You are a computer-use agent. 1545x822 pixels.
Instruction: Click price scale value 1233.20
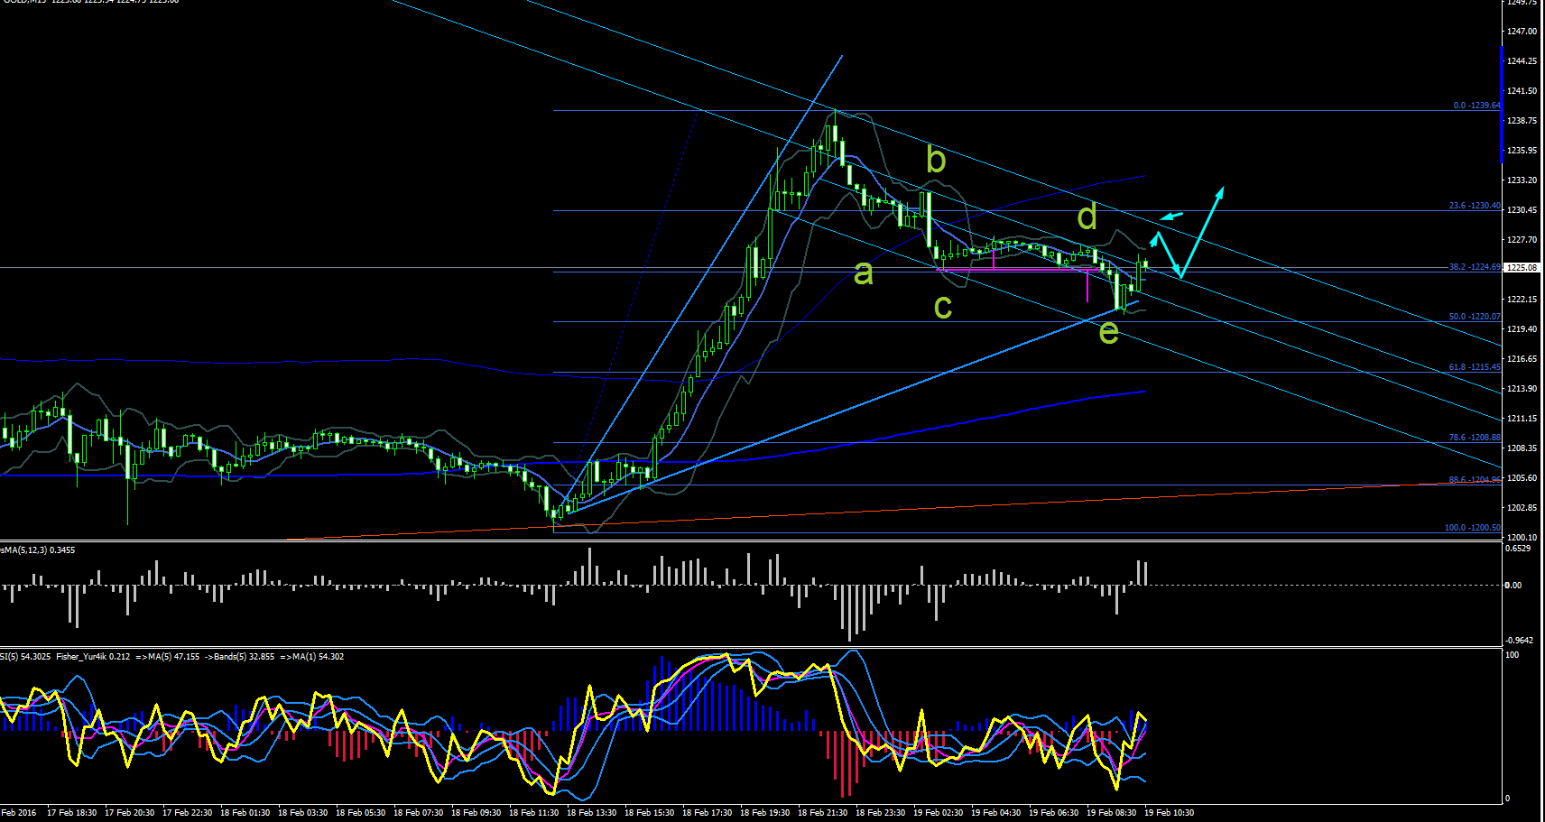(x=1522, y=180)
